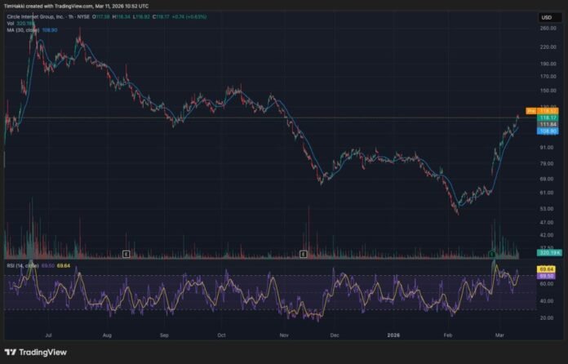Click the green 118.17 last price label
The image size is (568, 364).
(x=547, y=117)
